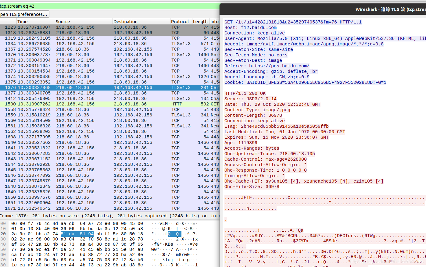Screen dimensions: 426x267
Task: Select packet 1671 row
Action: pyautogui.click(x=110, y=208)
